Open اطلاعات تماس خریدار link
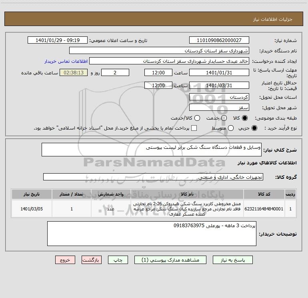 (x=66, y=61)
